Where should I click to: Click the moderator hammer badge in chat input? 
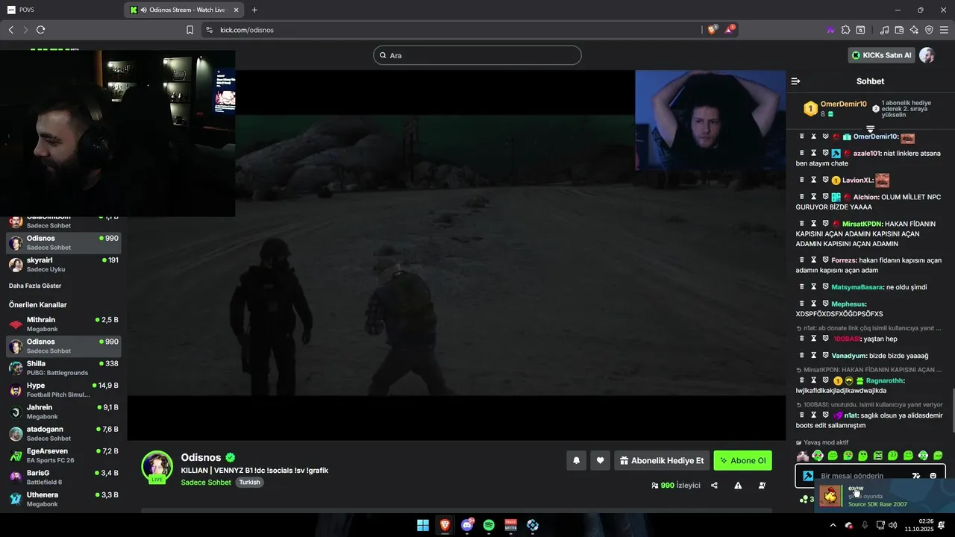tap(807, 476)
